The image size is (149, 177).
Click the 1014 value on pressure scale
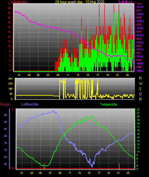click(x=139, y=32)
